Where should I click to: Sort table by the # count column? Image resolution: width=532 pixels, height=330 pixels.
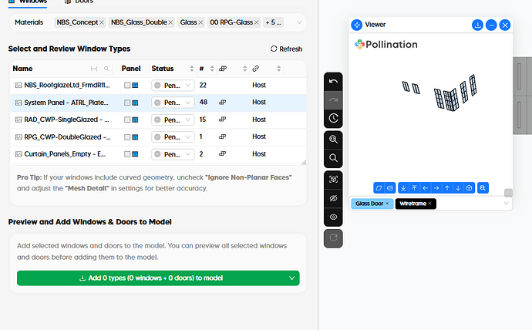pos(212,69)
